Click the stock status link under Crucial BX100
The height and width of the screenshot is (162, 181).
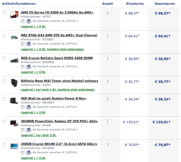(x=33, y=158)
